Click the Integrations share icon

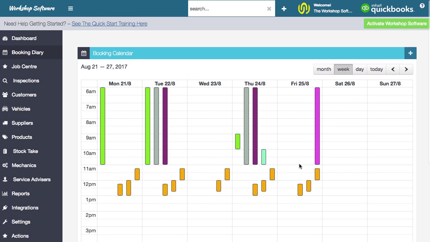[x=5, y=208]
